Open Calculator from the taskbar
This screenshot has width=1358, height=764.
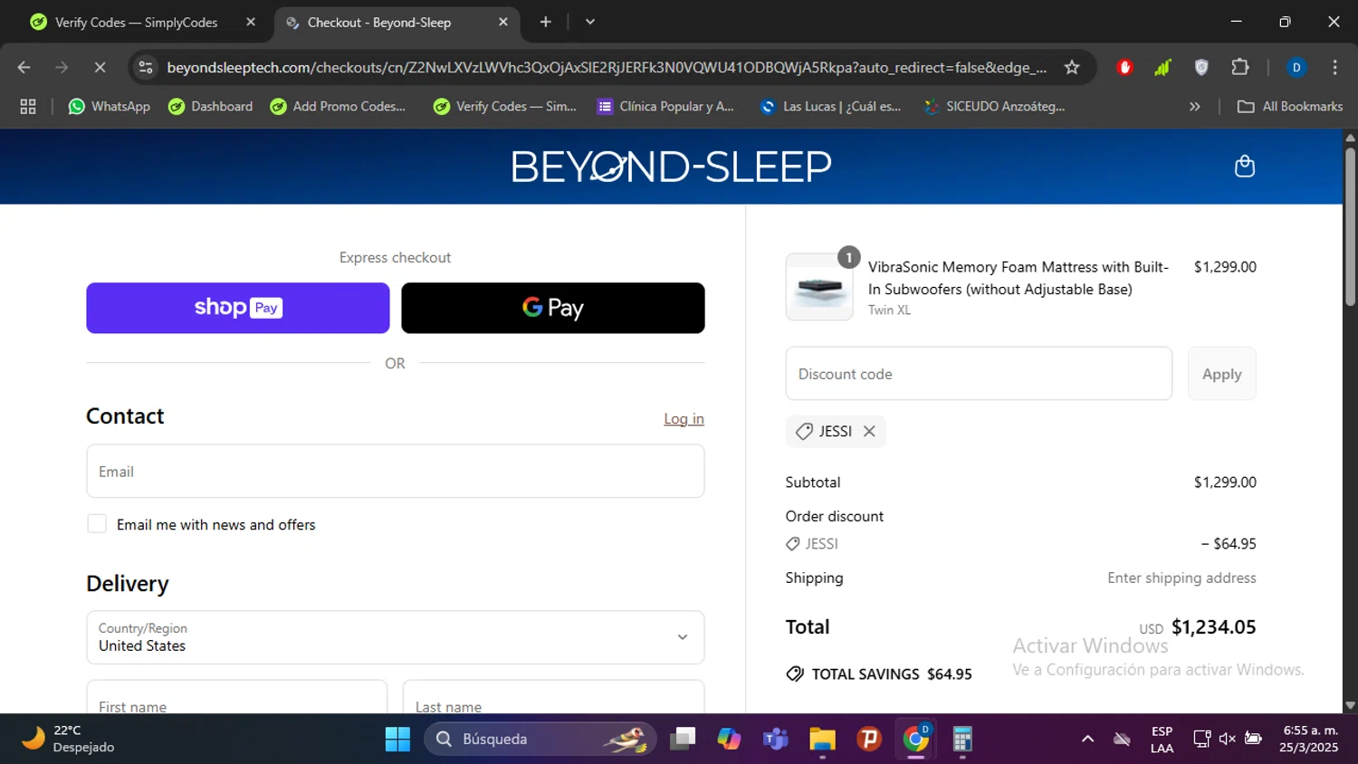tap(962, 740)
